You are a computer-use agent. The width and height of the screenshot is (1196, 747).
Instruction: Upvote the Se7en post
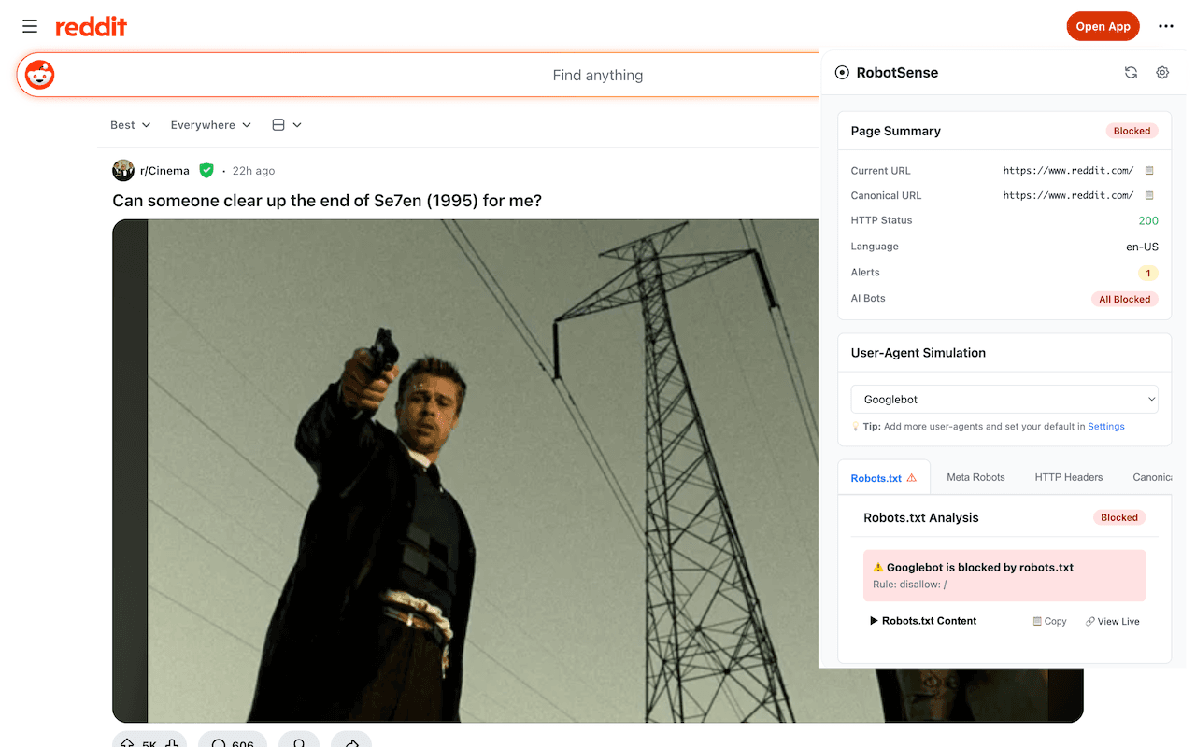pos(128,743)
